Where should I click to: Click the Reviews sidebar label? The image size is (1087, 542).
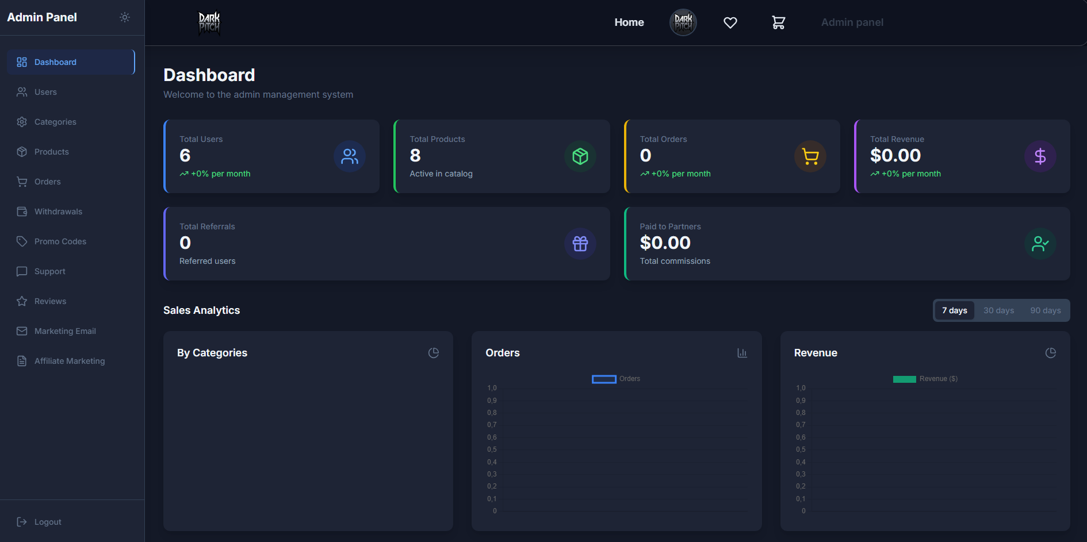[x=51, y=301]
